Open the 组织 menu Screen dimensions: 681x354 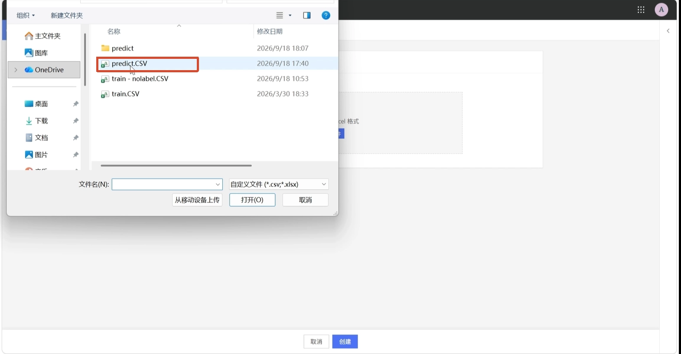[26, 16]
